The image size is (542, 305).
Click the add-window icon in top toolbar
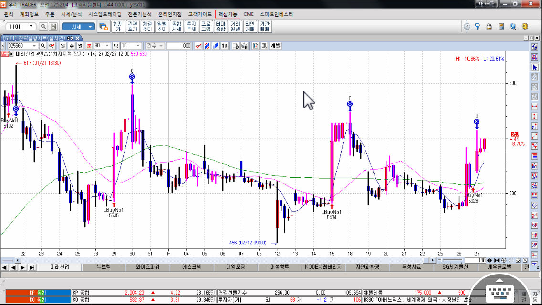104,27
